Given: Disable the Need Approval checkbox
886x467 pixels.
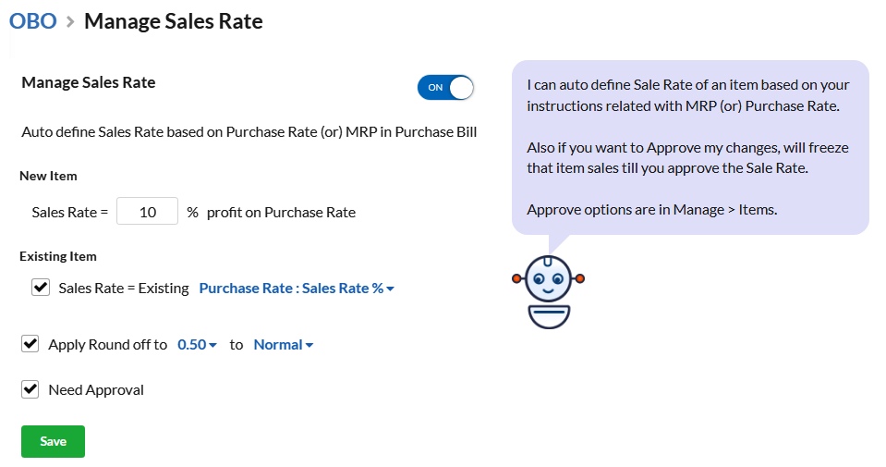Looking at the screenshot, I should click(x=30, y=389).
